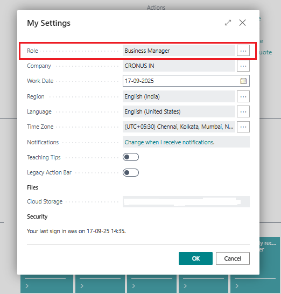The height and width of the screenshot is (294, 281).
Task: Confirm settings with the OK button
Action: [x=195, y=258]
